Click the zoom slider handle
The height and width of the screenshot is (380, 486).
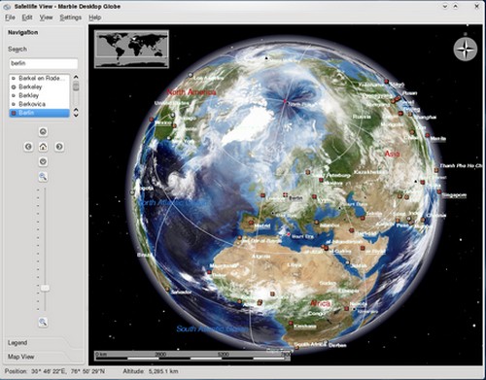click(45, 288)
